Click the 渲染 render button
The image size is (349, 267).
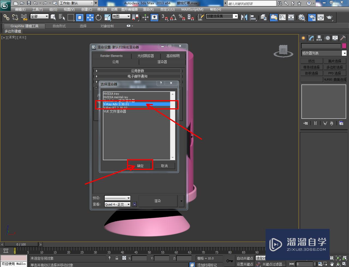pos(158,201)
